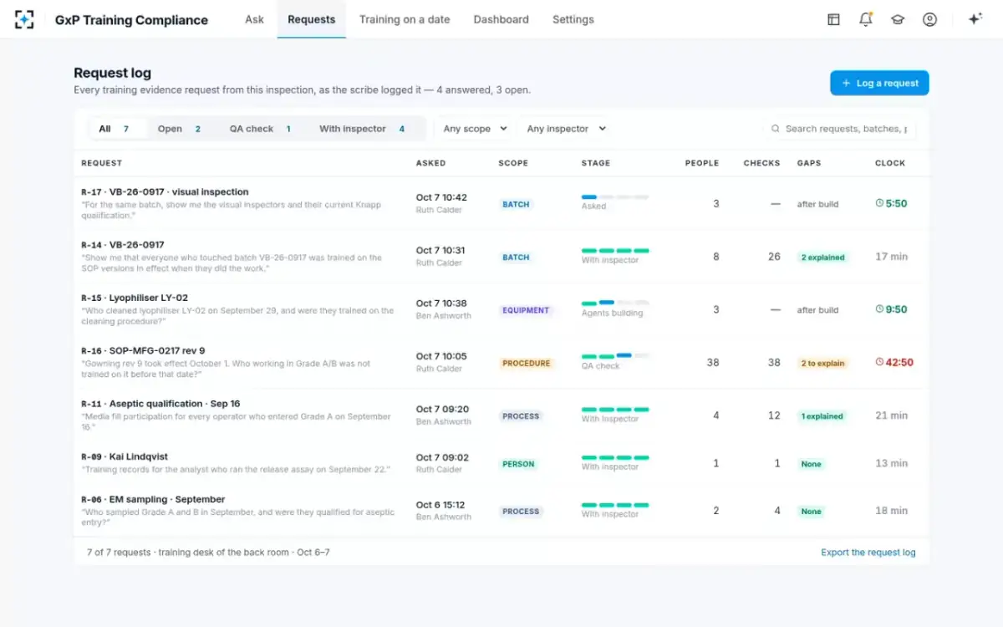Click the red clock icon beside 42:50
The image size is (1003, 627).
(879, 362)
